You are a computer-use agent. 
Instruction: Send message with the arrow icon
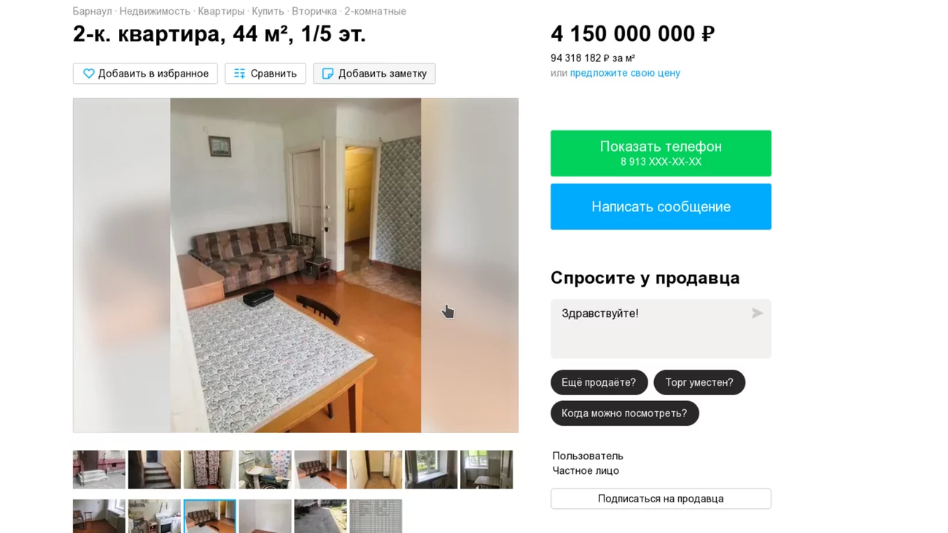(x=757, y=313)
